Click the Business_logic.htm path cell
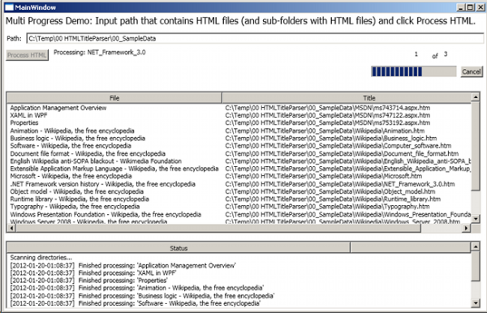 pyautogui.click(x=331, y=138)
